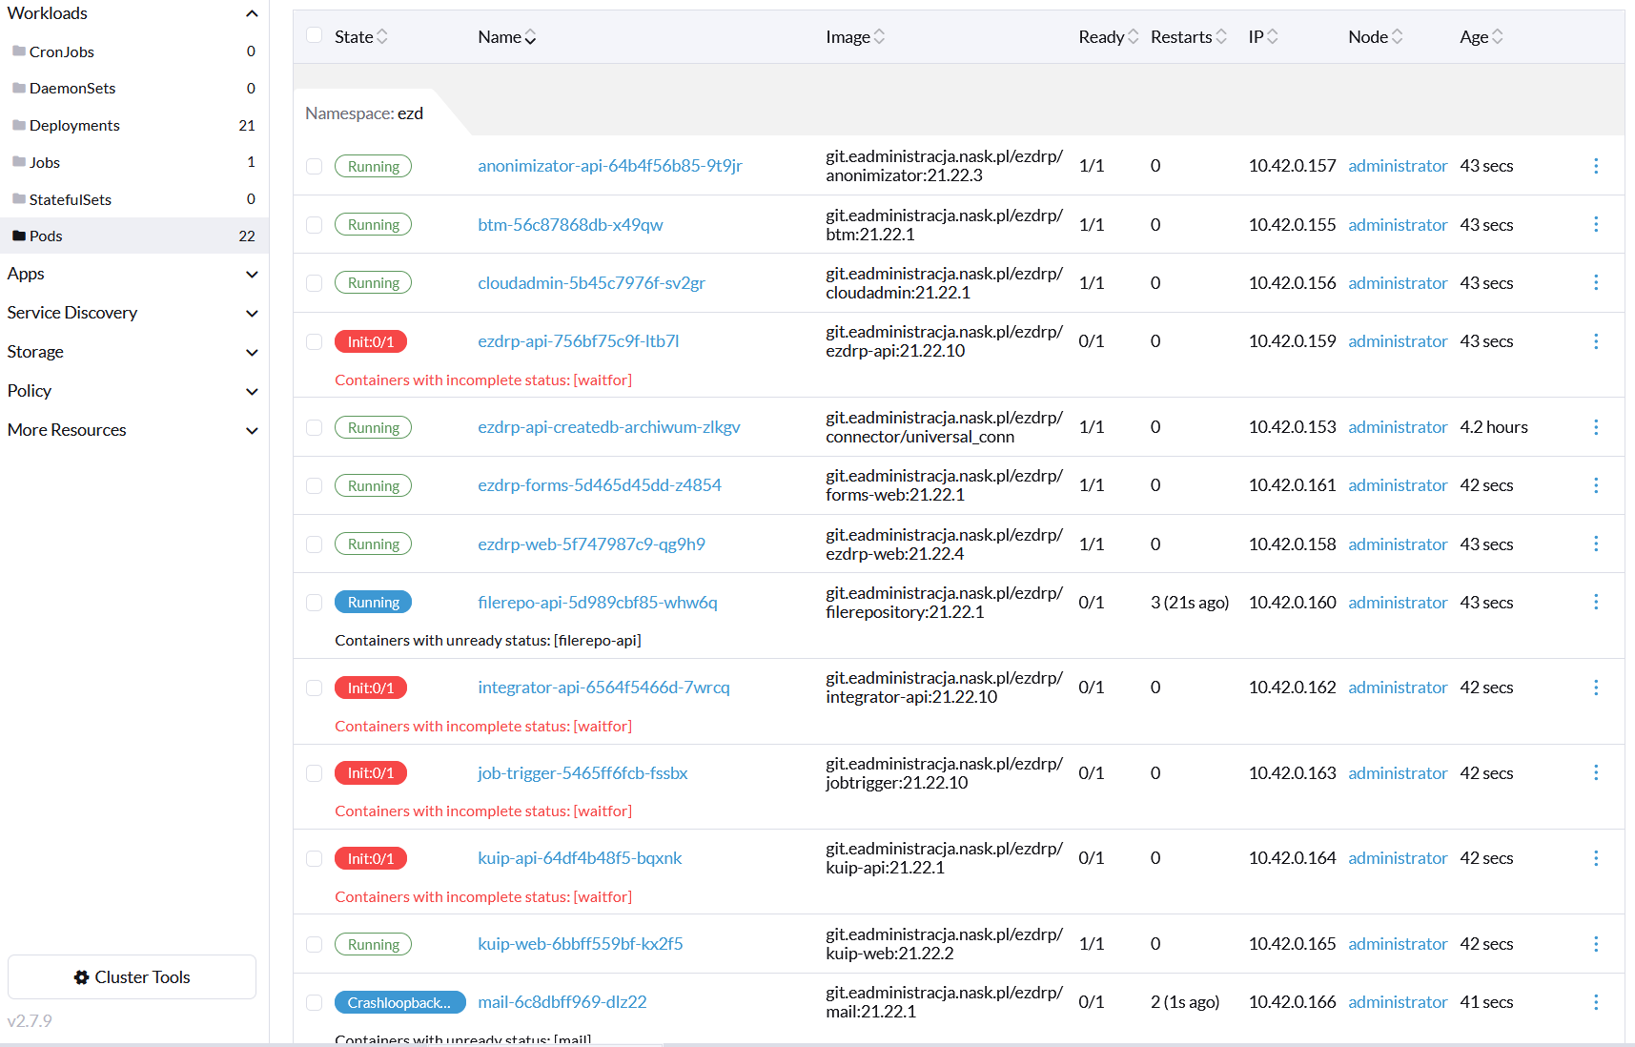Open three-dot menu for ezdrp-forms pod
The height and width of the screenshot is (1047, 1635).
point(1596,485)
